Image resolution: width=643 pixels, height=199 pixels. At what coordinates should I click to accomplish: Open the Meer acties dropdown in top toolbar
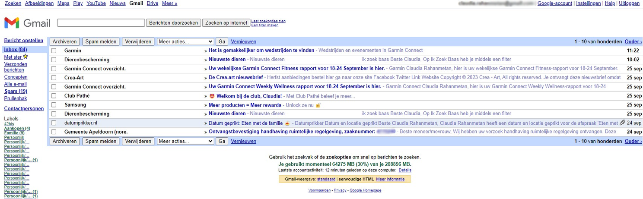tap(186, 41)
